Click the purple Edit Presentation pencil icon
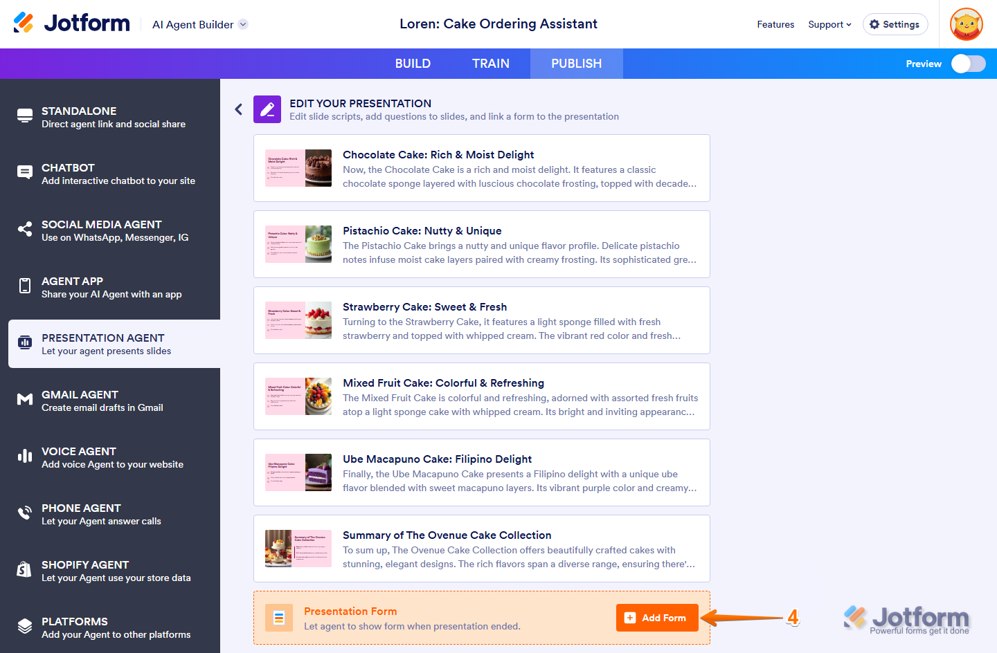The image size is (997, 653). (x=267, y=109)
